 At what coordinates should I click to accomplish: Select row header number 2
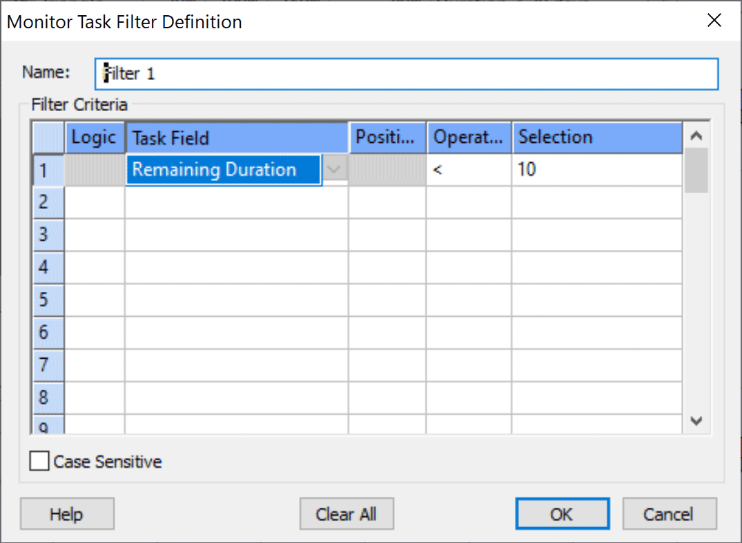click(44, 202)
